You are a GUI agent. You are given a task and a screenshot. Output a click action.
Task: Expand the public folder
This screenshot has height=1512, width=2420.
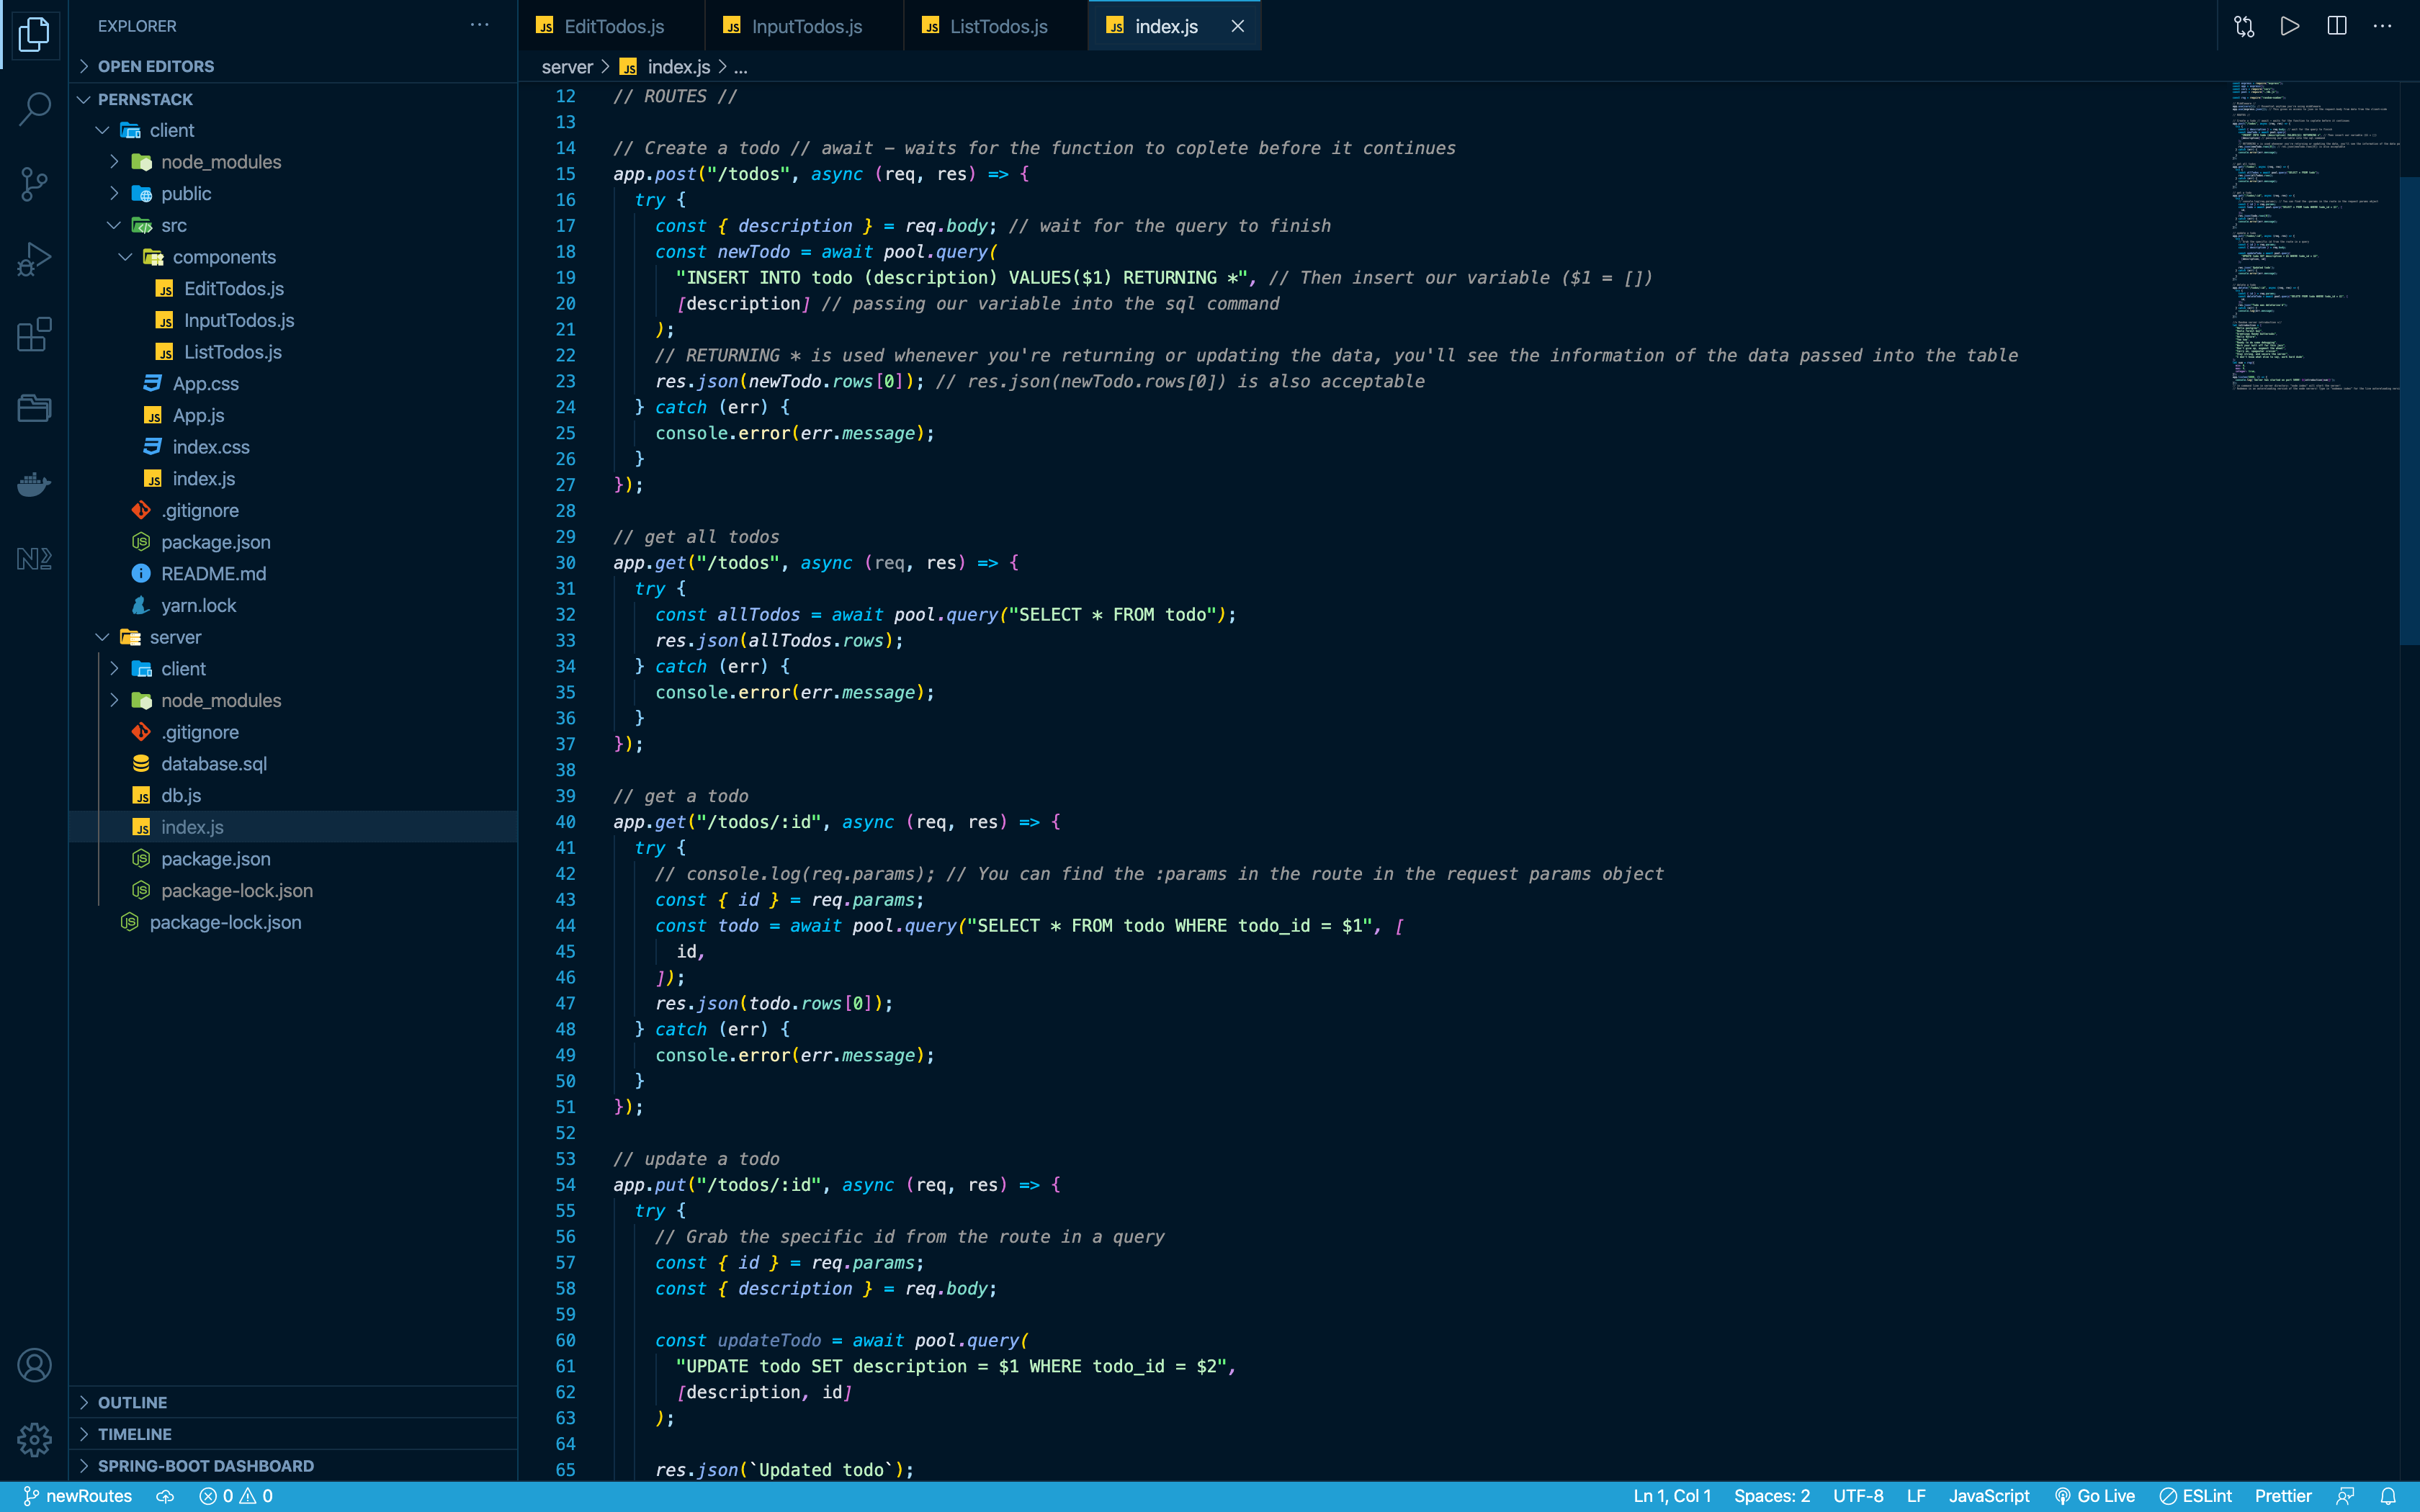pos(293,193)
